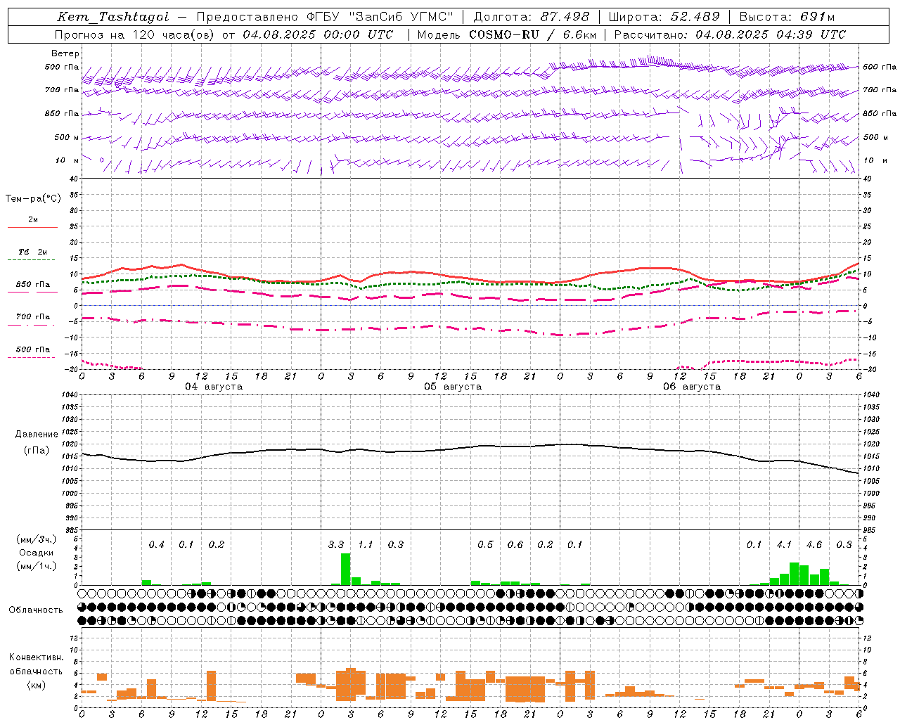Select the Высота: 691м elevation text
The height and width of the screenshot is (720, 900).
pyautogui.click(x=787, y=17)
